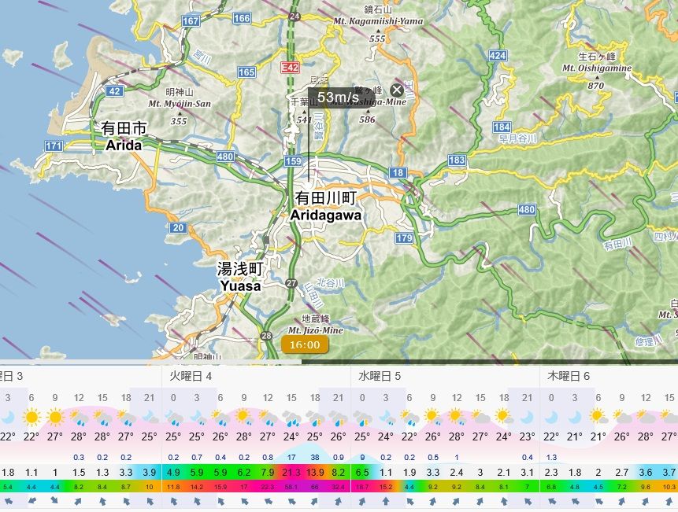Select the 水曜日 5 day header
The height and width of the screenshot is (512, 678).
coord(380,377)
